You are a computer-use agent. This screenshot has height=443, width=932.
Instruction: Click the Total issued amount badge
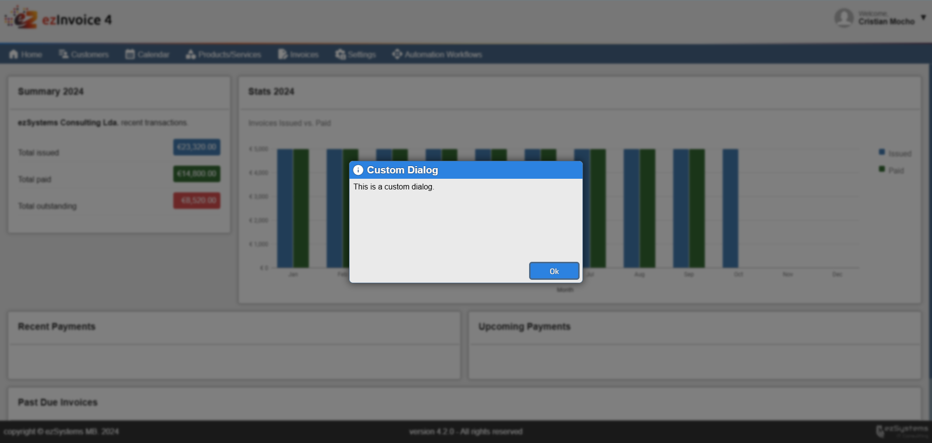[197, 147]
